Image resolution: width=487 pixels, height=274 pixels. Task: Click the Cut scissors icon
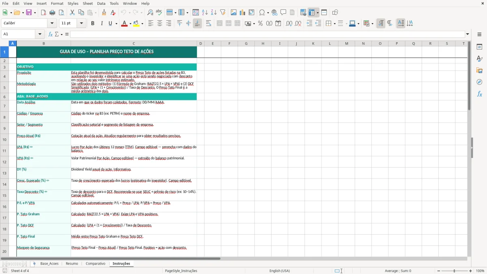click(x=72, y=13)
